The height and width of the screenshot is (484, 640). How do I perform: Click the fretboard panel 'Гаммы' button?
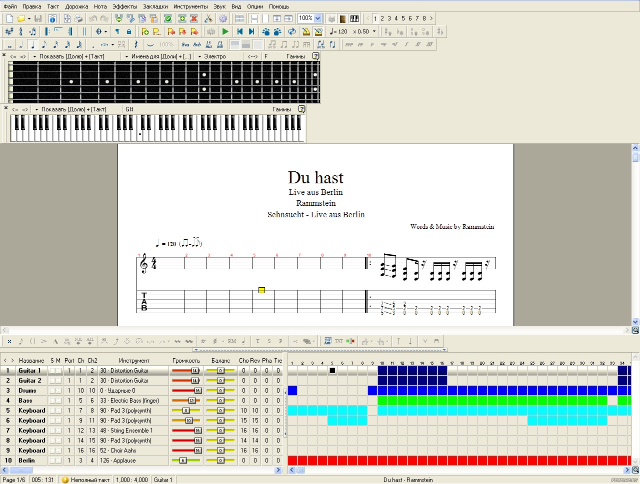[x=295, y=56]
